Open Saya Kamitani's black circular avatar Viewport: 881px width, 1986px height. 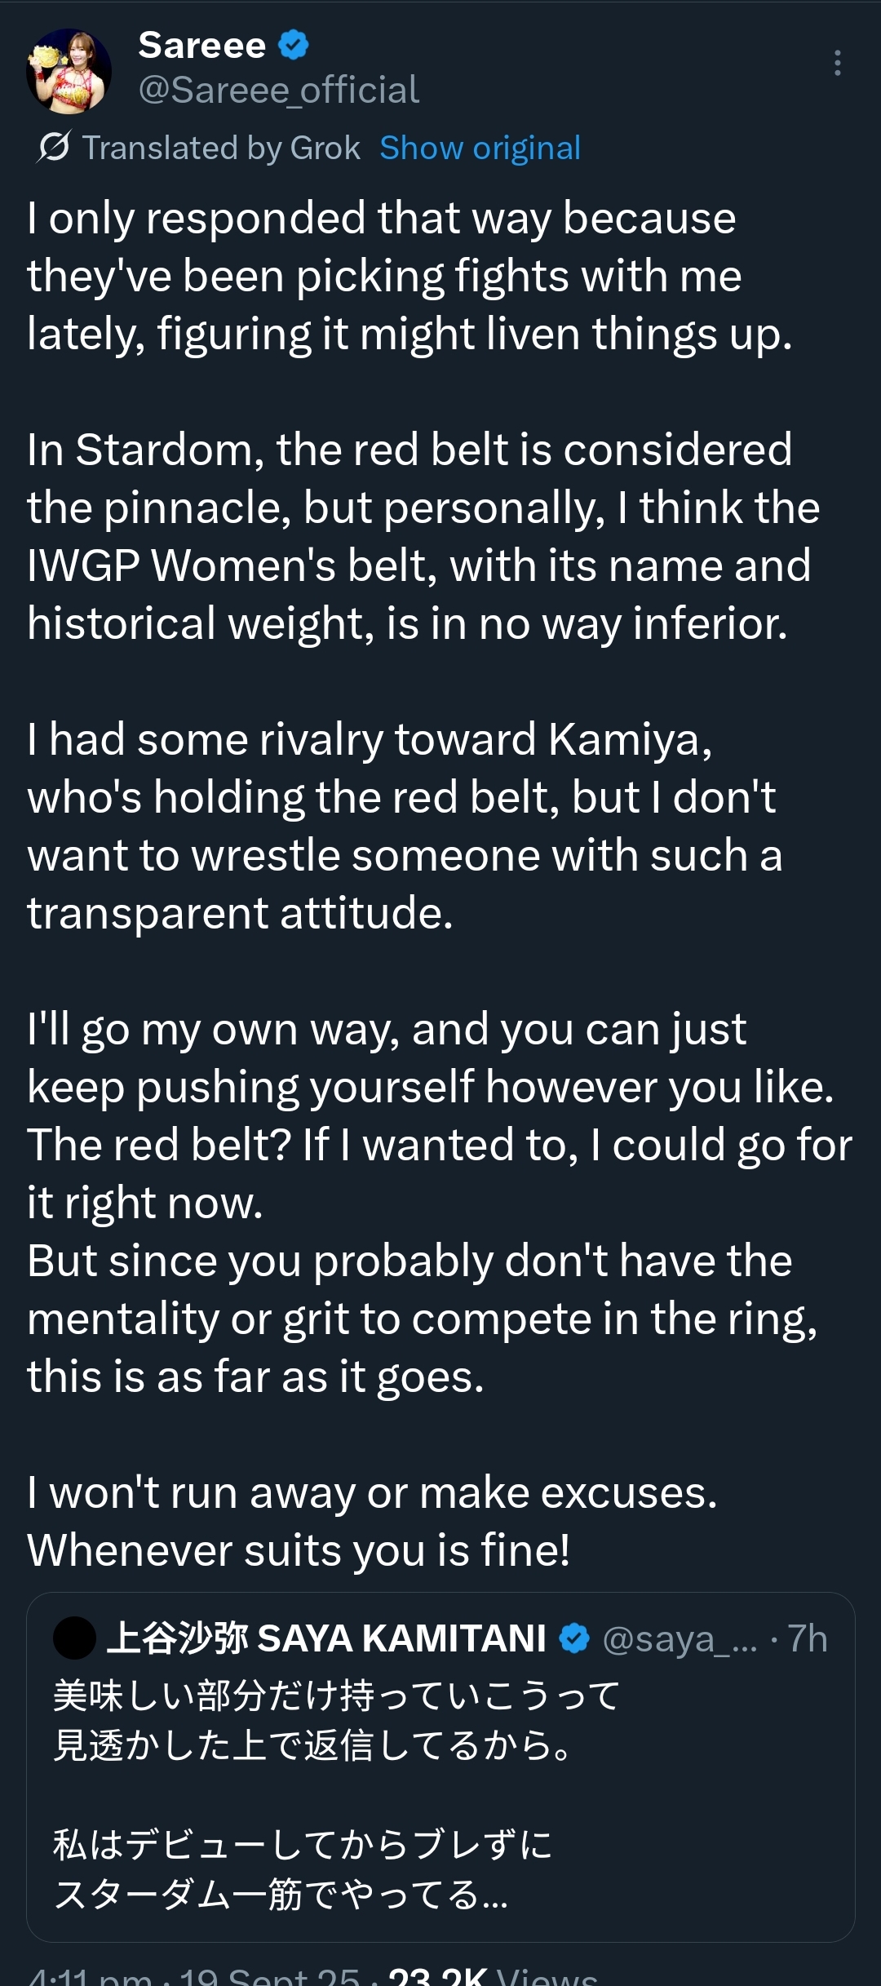click(75, 1638)
